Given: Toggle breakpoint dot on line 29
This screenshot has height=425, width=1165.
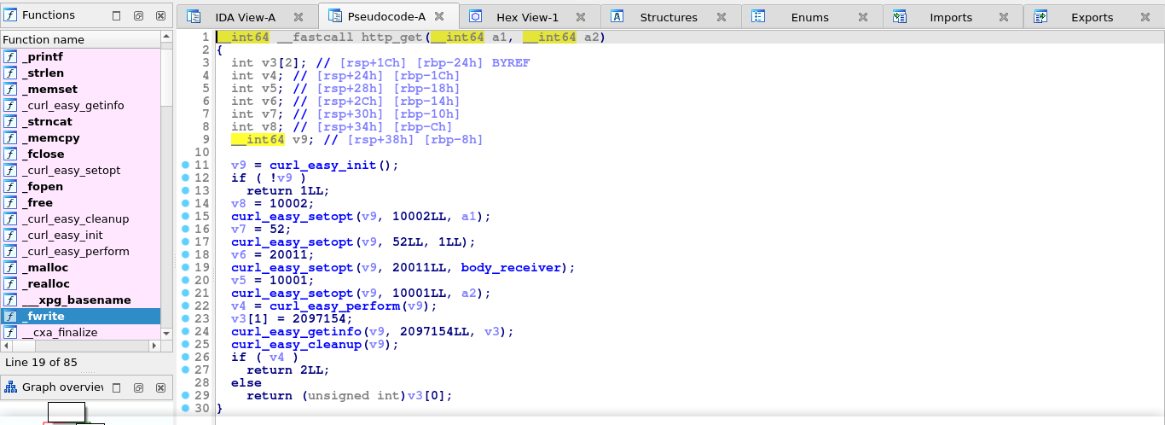Looking at the screenshot, I should coord(185,395).
